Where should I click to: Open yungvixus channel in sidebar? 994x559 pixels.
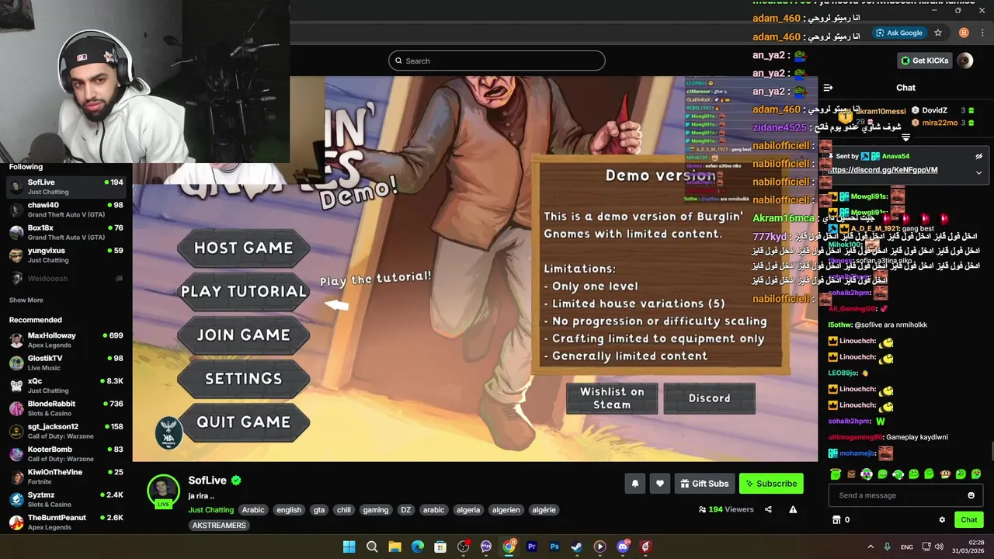pos(66,255)
